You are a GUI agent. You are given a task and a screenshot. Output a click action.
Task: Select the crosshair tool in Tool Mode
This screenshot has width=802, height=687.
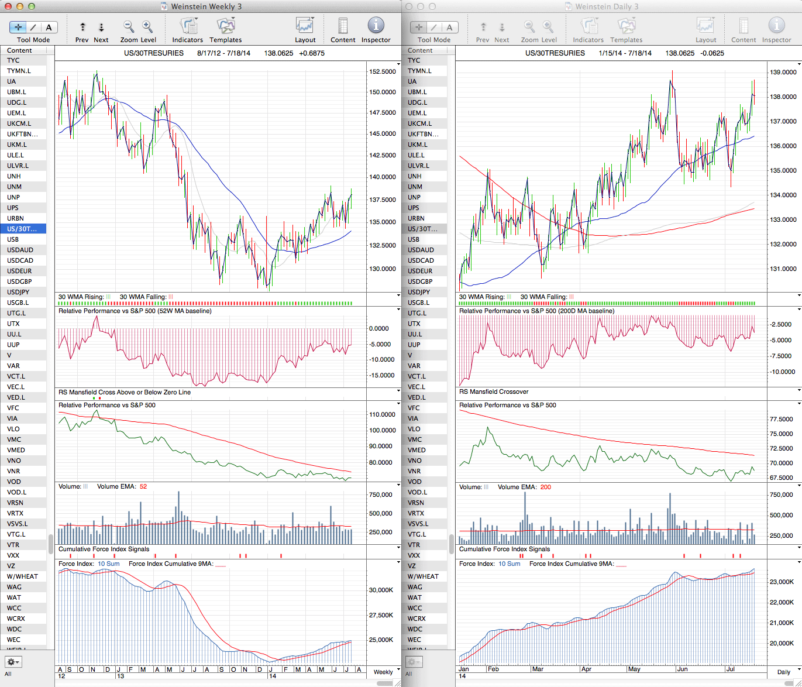click(18, 27)
